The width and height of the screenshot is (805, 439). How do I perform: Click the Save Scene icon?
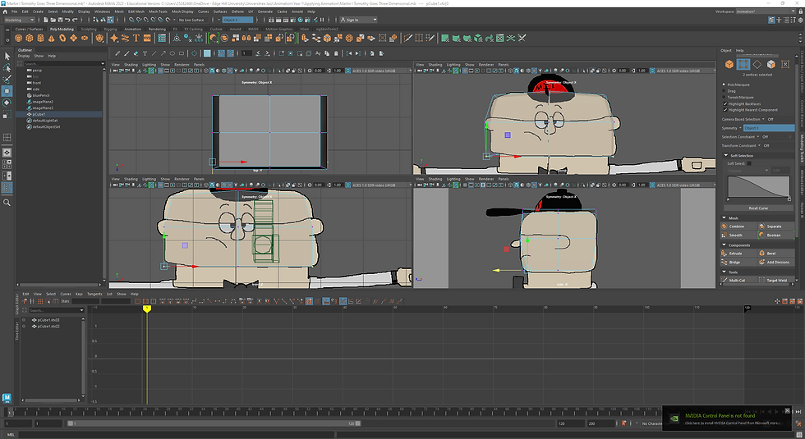60,20
